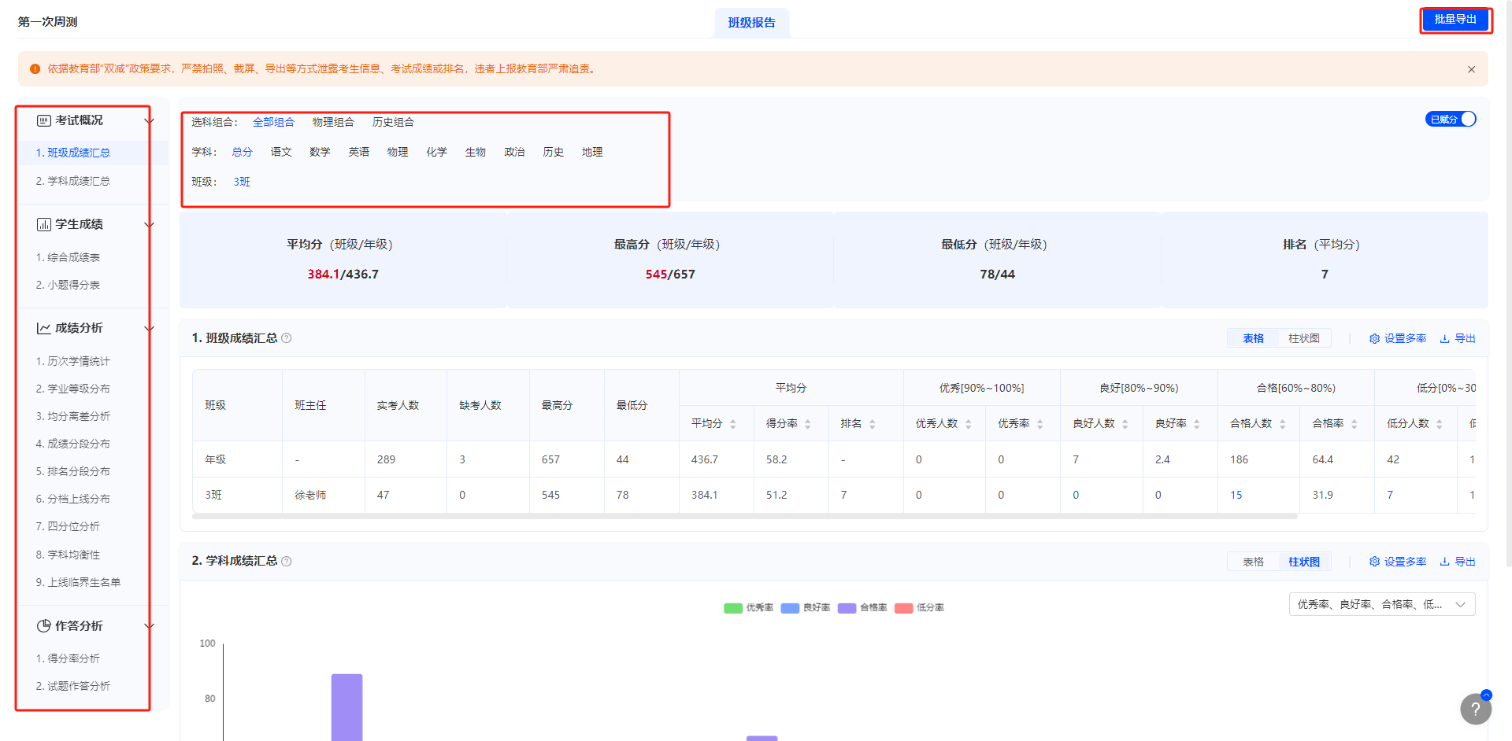Toggle 低分率 series in chart legend

[919, 607]
